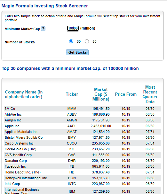Screen dimensions: 167x194
Task: Click market cap value 153,116.70
Action: pyautogui.click(x=101, y=178)
